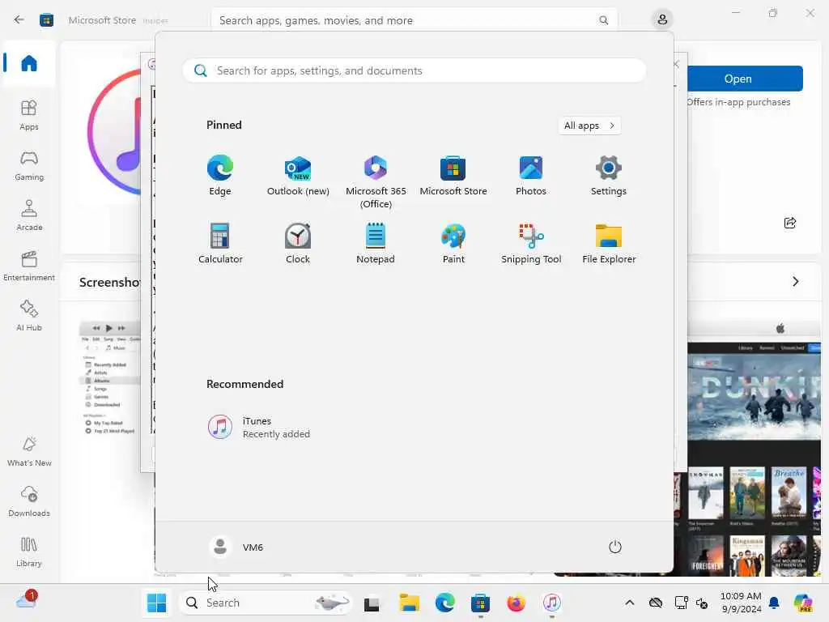
Task: Open Task View on the taskbar
Action: coord(372,603)
